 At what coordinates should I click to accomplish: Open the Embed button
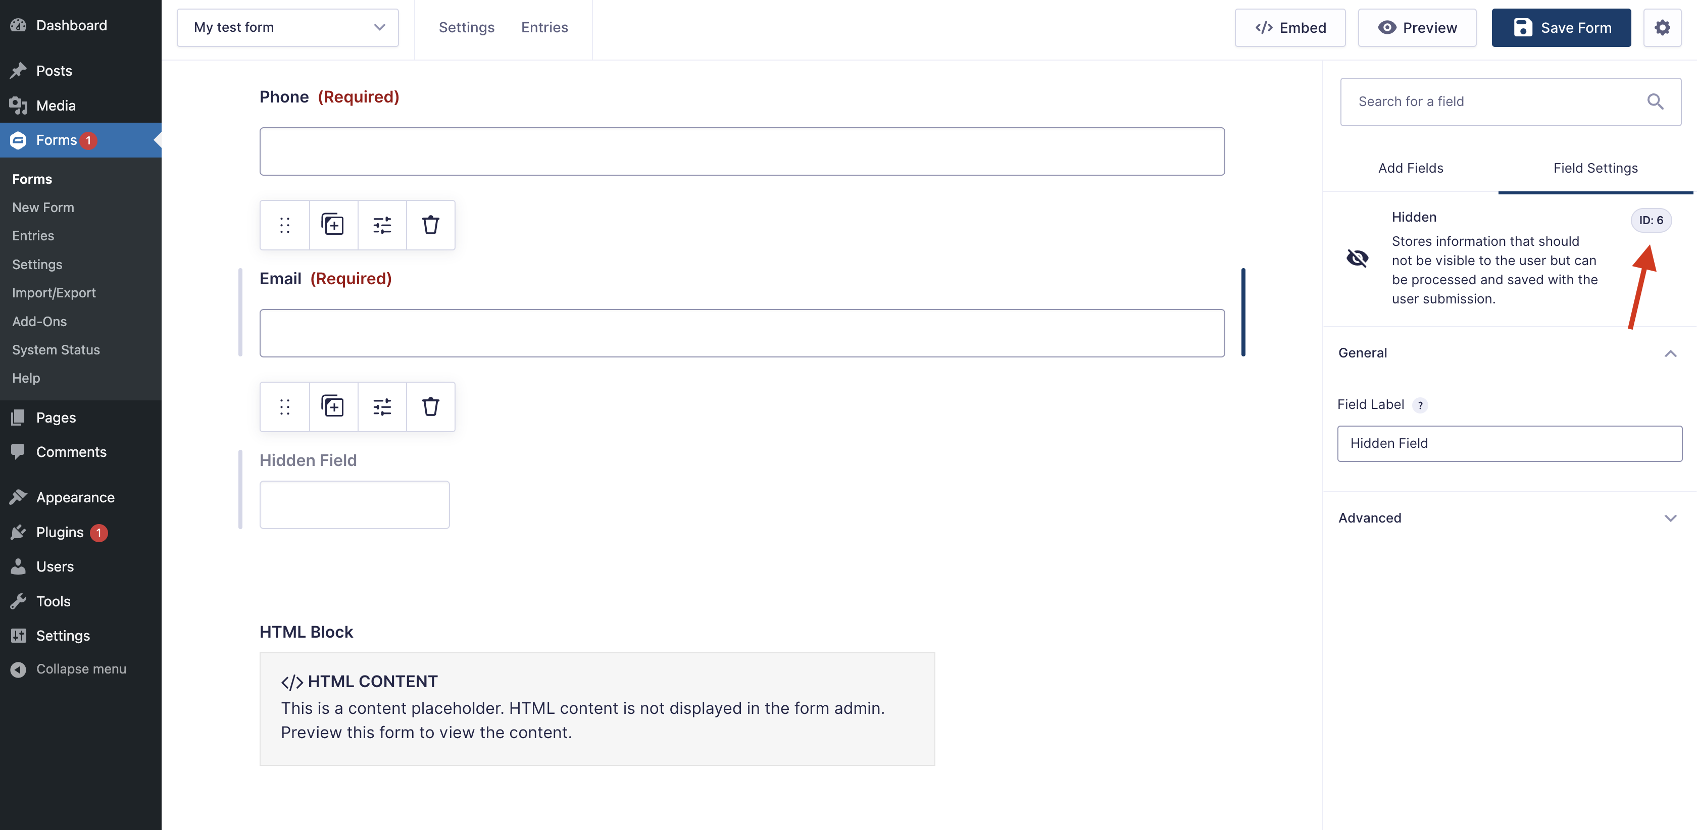pos(1290,28)
